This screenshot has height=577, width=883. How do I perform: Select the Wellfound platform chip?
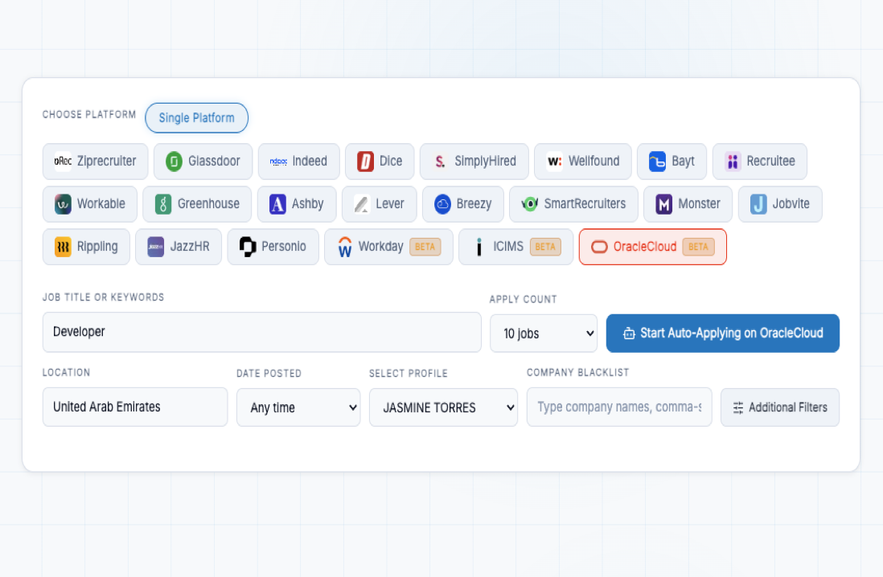[x=582, y=162]
